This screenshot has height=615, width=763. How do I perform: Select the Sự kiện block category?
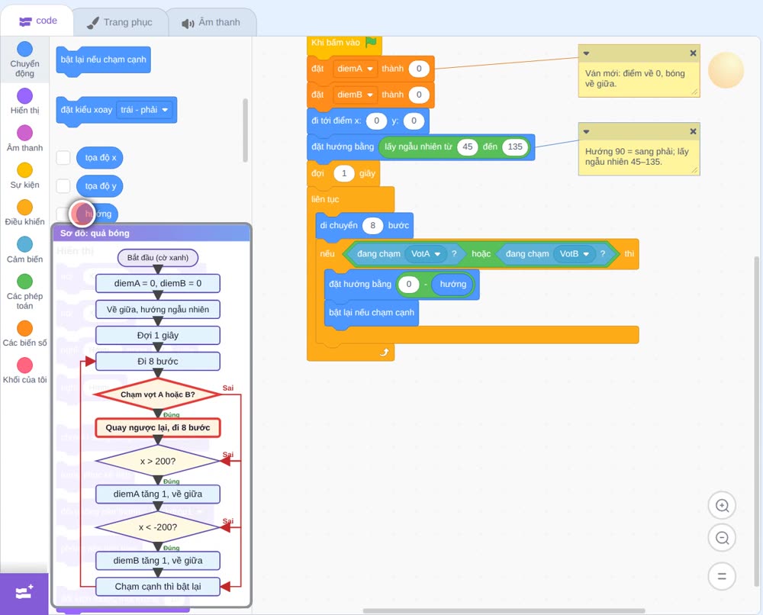[x=24, y=175]
